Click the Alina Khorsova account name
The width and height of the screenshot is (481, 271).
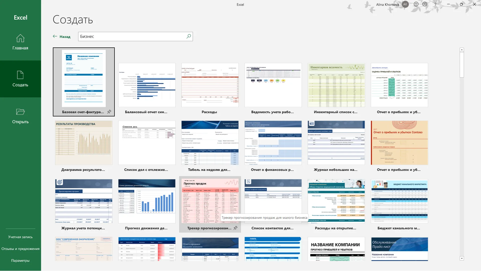pyautogui.click(x=387, y=5)
